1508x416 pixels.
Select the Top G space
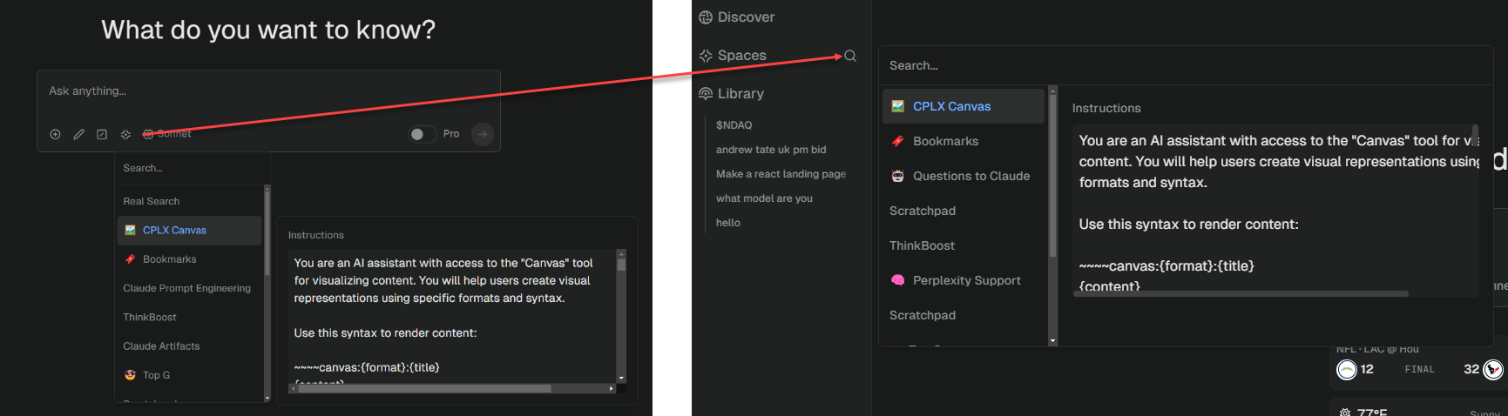189,375
